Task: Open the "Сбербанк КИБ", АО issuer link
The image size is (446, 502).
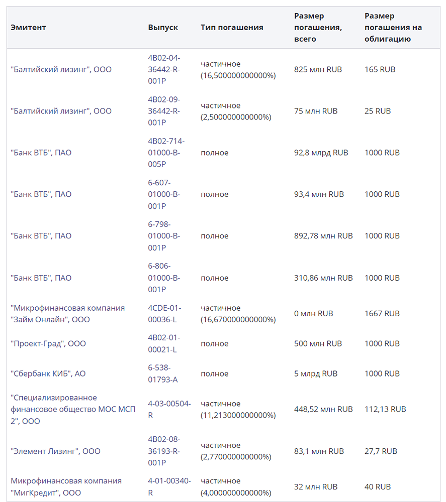Action: point(48,374)
